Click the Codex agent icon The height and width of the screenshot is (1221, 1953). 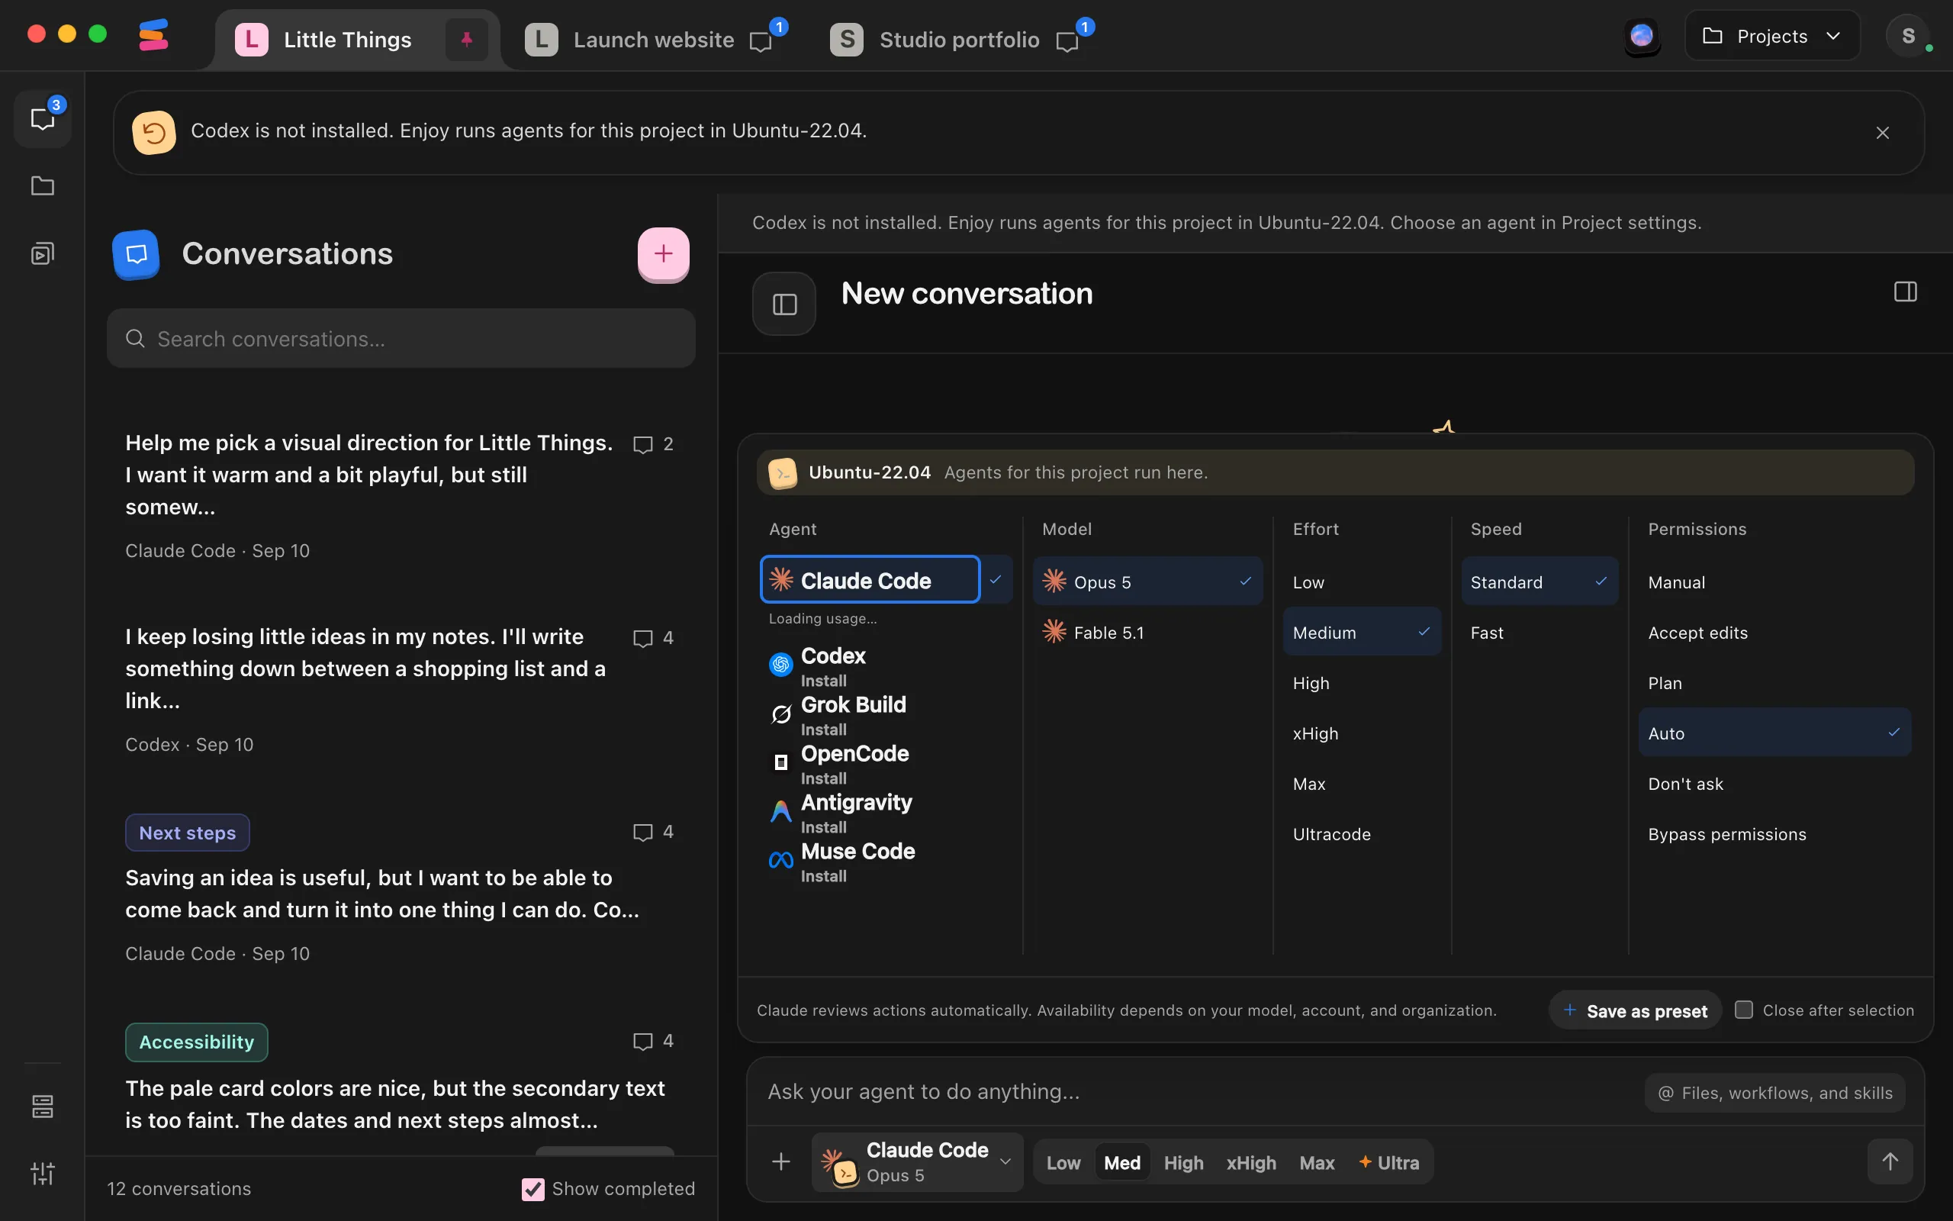pyautogui.click(x=780, y=664)
